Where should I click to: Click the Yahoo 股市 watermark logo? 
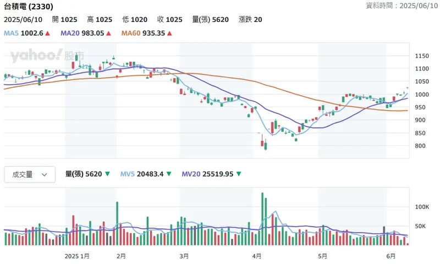coord(47,56)
